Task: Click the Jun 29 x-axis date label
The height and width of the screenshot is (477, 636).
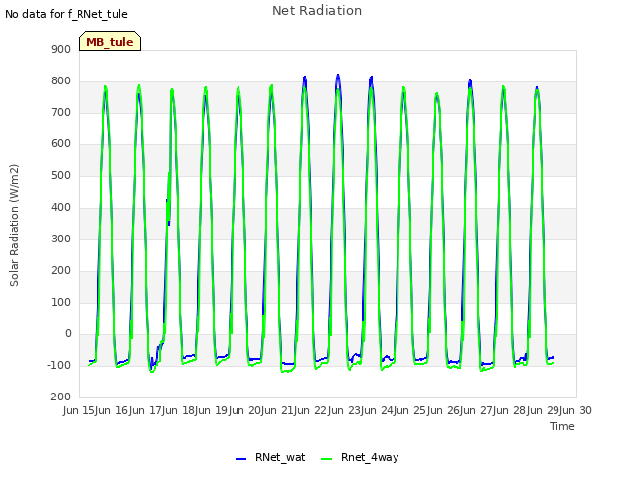Action: pyautogui.click(x=544, y=410)
